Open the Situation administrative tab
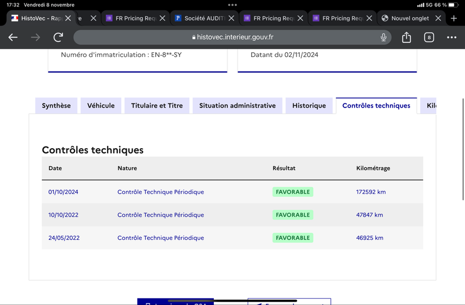 pos(238,106)
